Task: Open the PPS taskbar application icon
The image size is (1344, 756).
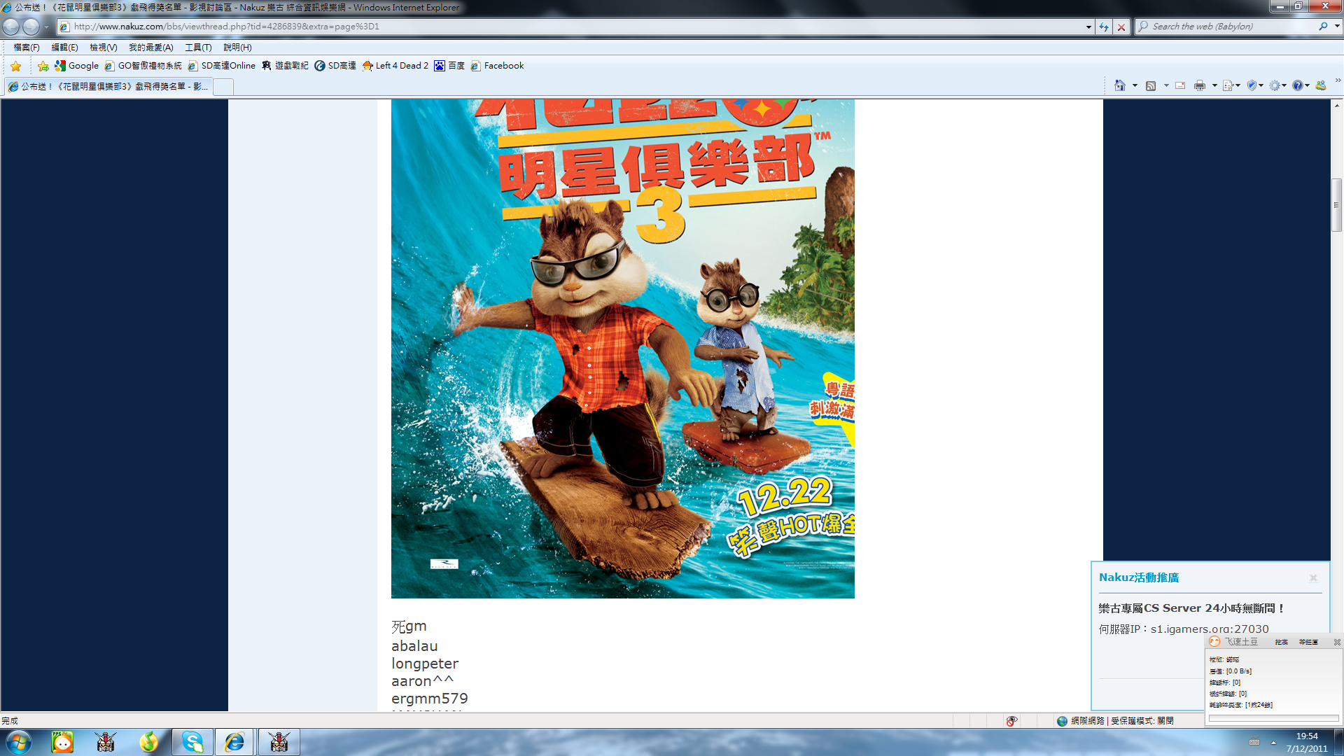Action: coord(62,742)
